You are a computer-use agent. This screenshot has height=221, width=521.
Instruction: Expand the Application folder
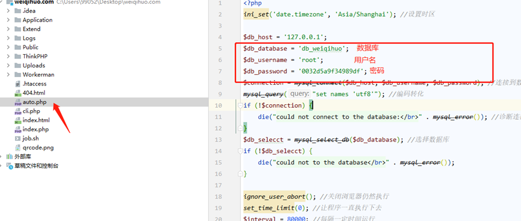tap(8, 20)
